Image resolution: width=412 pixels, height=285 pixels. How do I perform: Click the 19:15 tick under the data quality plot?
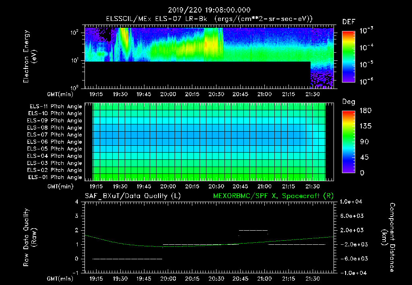(x=96, y=279)
